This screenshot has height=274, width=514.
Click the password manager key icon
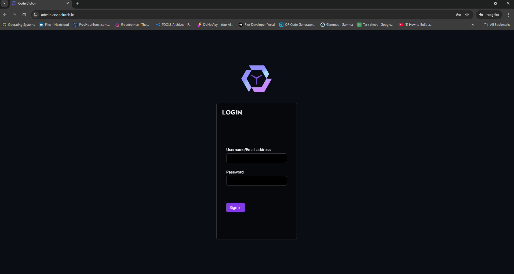tap(458, 14)
